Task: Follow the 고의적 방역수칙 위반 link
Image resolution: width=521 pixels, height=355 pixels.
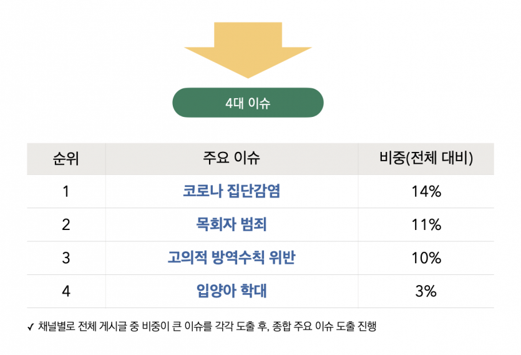Action: pos(231,257)
